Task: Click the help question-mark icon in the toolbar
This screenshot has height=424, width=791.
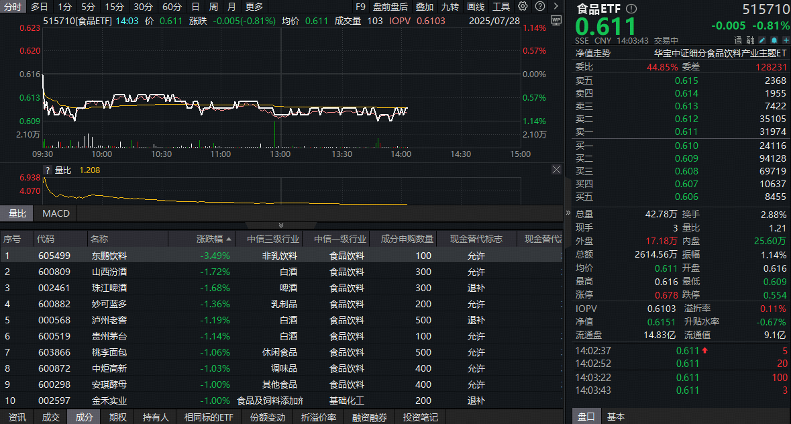Action: (540, 6)
